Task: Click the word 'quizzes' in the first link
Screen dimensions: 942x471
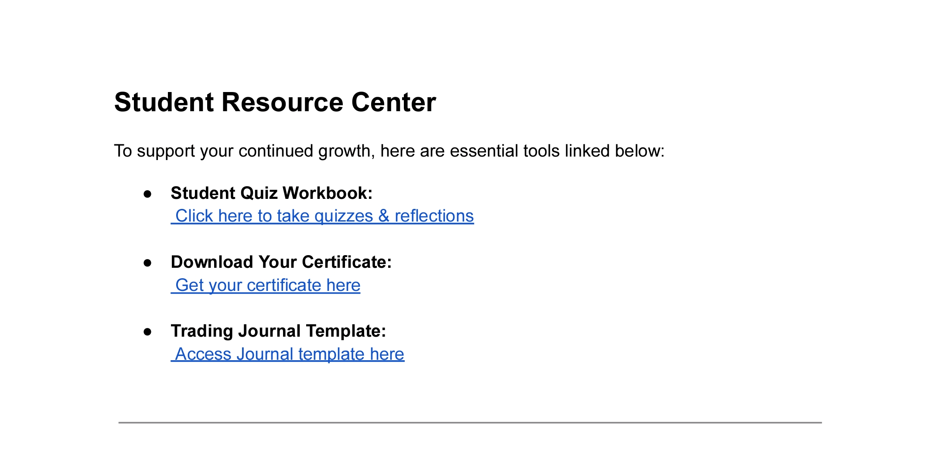Action: pos(343,216)
